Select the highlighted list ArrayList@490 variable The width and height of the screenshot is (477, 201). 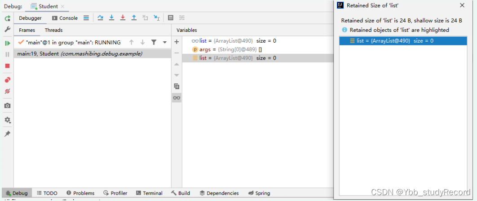click(258, 58)
